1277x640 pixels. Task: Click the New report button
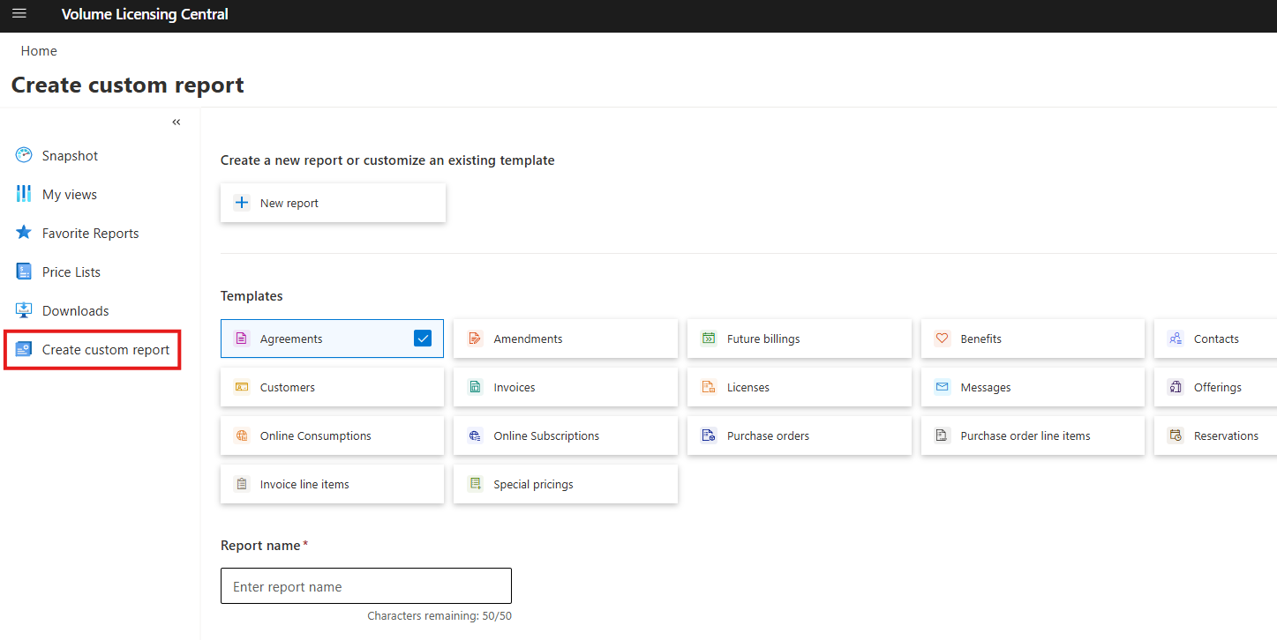tap(333, 202)
